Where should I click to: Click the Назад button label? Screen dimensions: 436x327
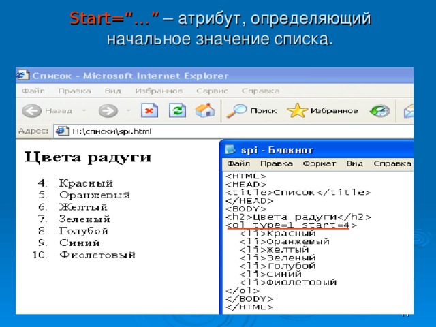59,111
